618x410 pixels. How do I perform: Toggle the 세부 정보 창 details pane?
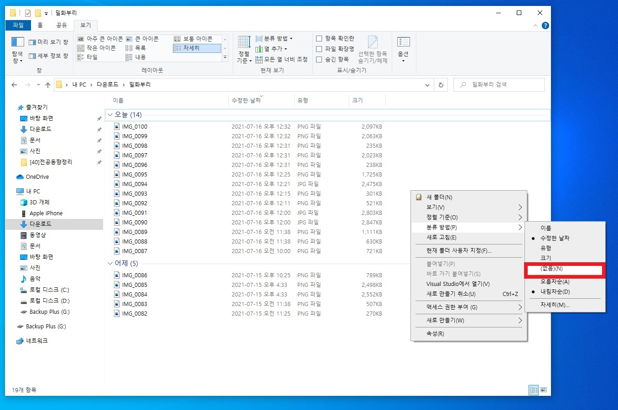[48, 56]
